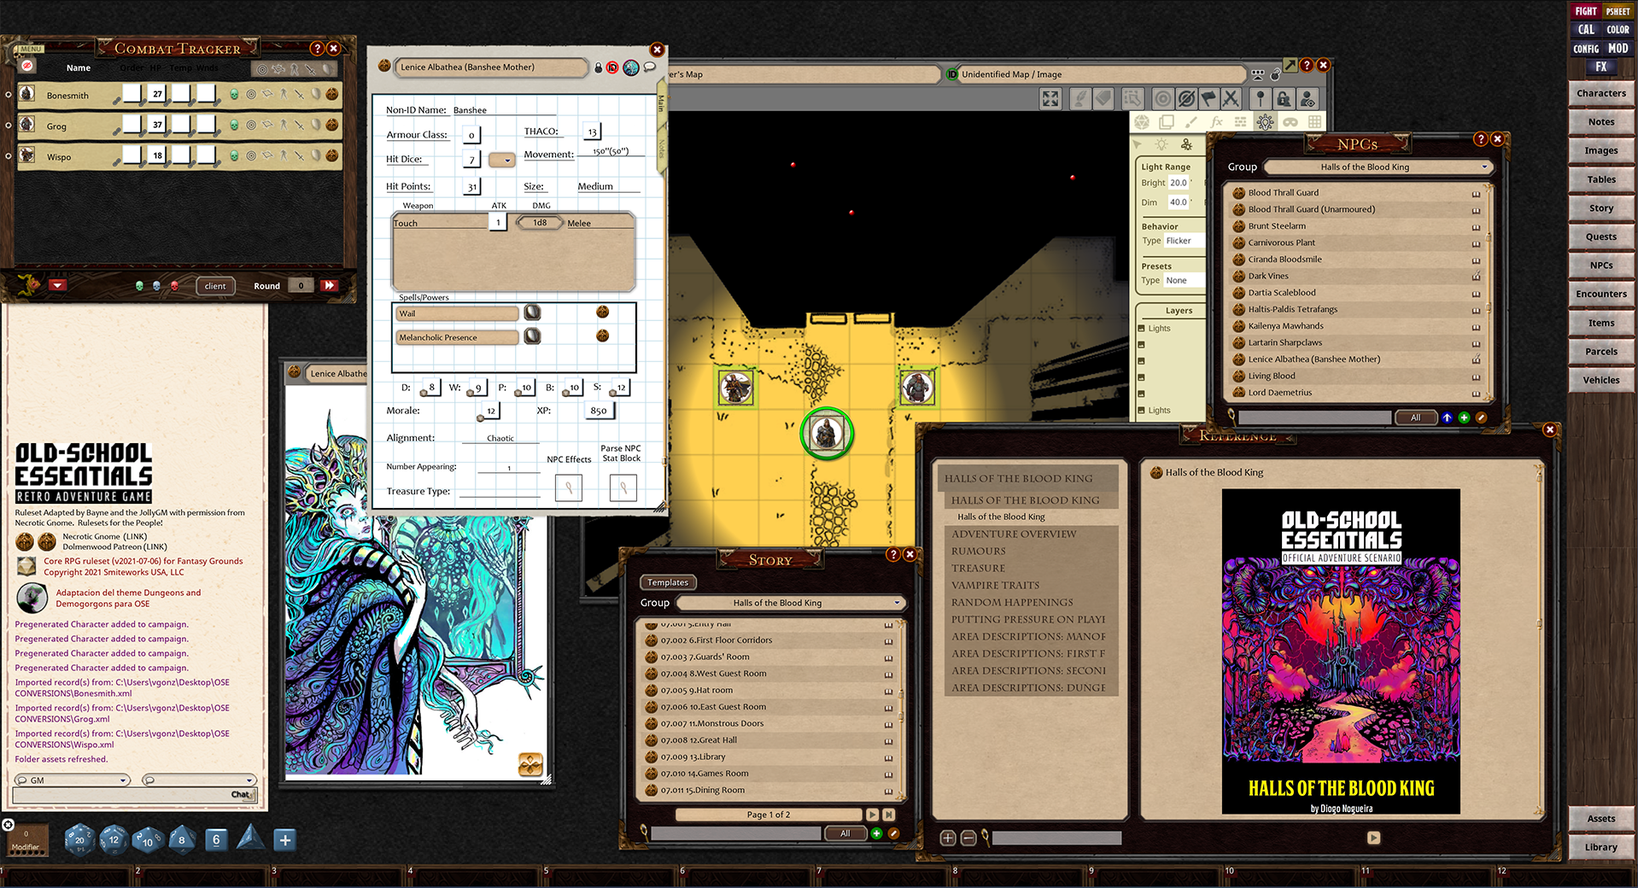Open Parcels in the sidebar

1601,351
